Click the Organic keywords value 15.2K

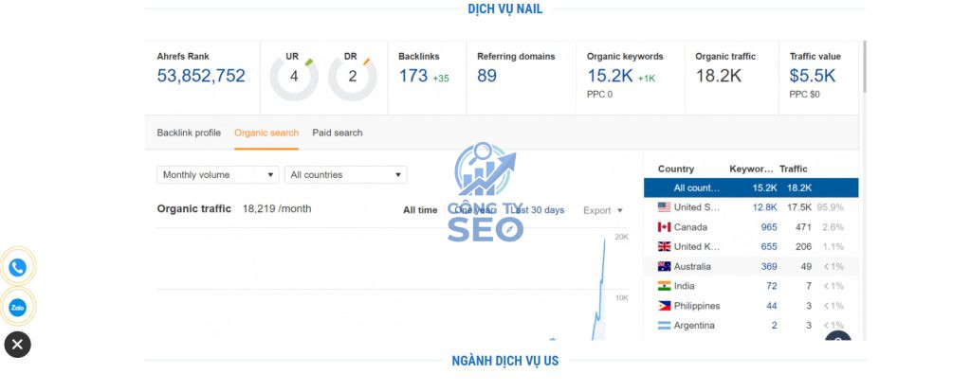point(610,76)
